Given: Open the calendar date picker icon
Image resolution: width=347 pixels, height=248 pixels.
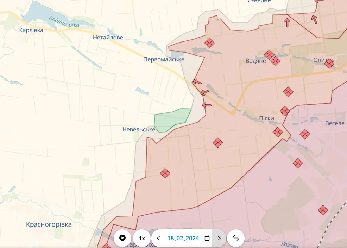Looking at the screenshot, I should click(x=207, y=238).
